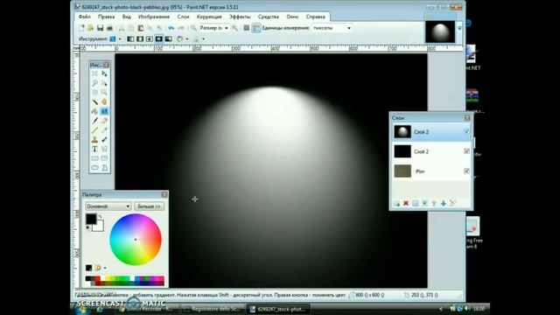Select the Paintbrush tool
560x315 pixels.
pos(94,121)
